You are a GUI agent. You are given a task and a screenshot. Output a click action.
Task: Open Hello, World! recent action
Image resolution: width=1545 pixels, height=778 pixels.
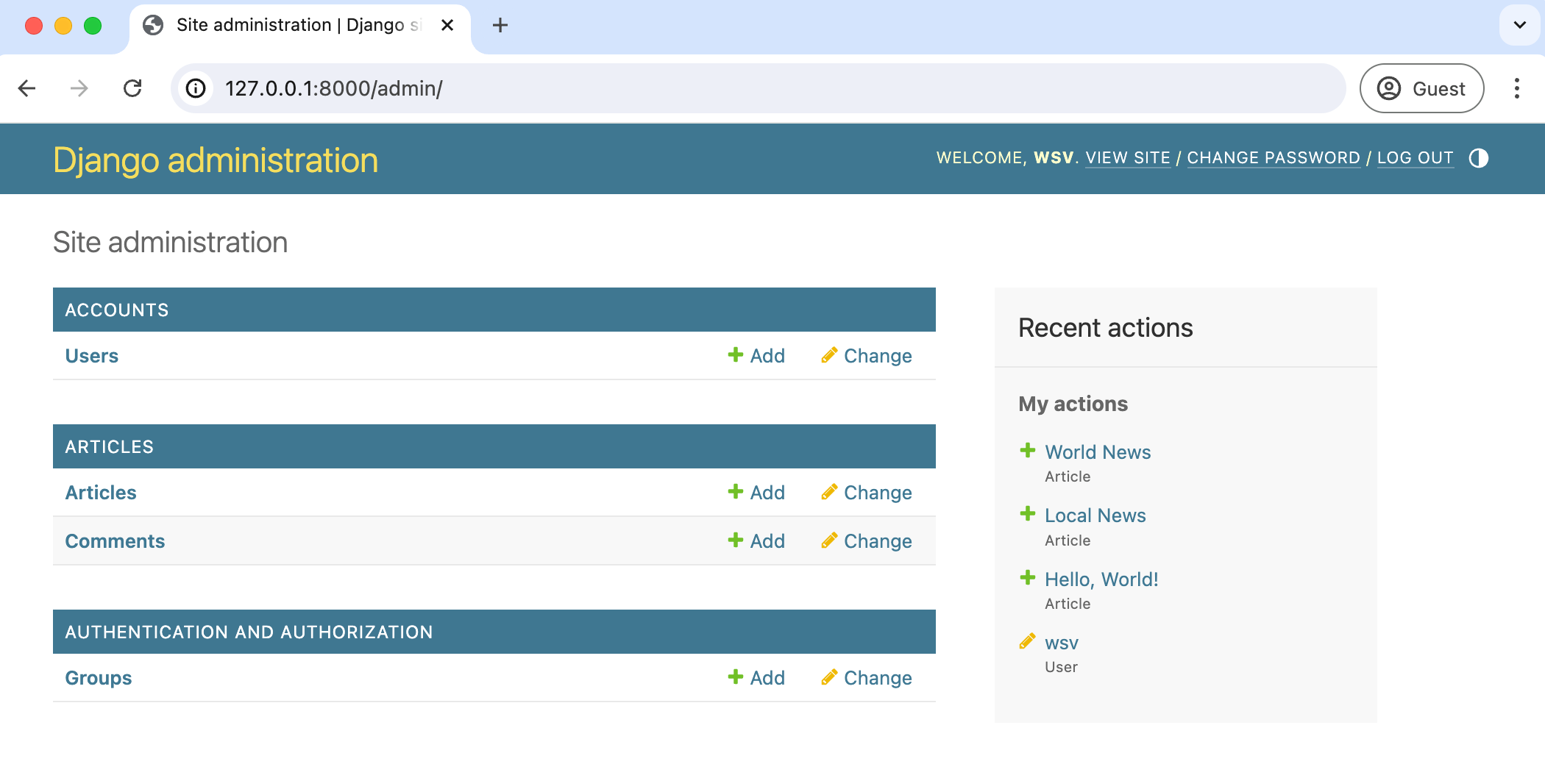pos(1101,579)
